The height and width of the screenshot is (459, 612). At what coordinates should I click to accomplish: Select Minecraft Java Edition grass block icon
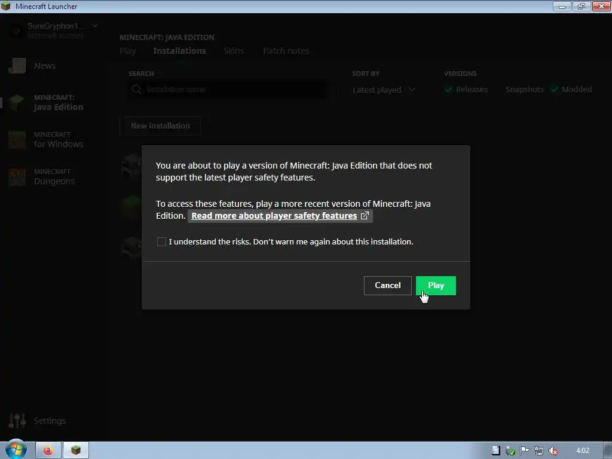click(16, 103)
